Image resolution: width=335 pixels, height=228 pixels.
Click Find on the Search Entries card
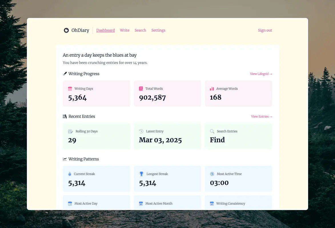(217, 140)
